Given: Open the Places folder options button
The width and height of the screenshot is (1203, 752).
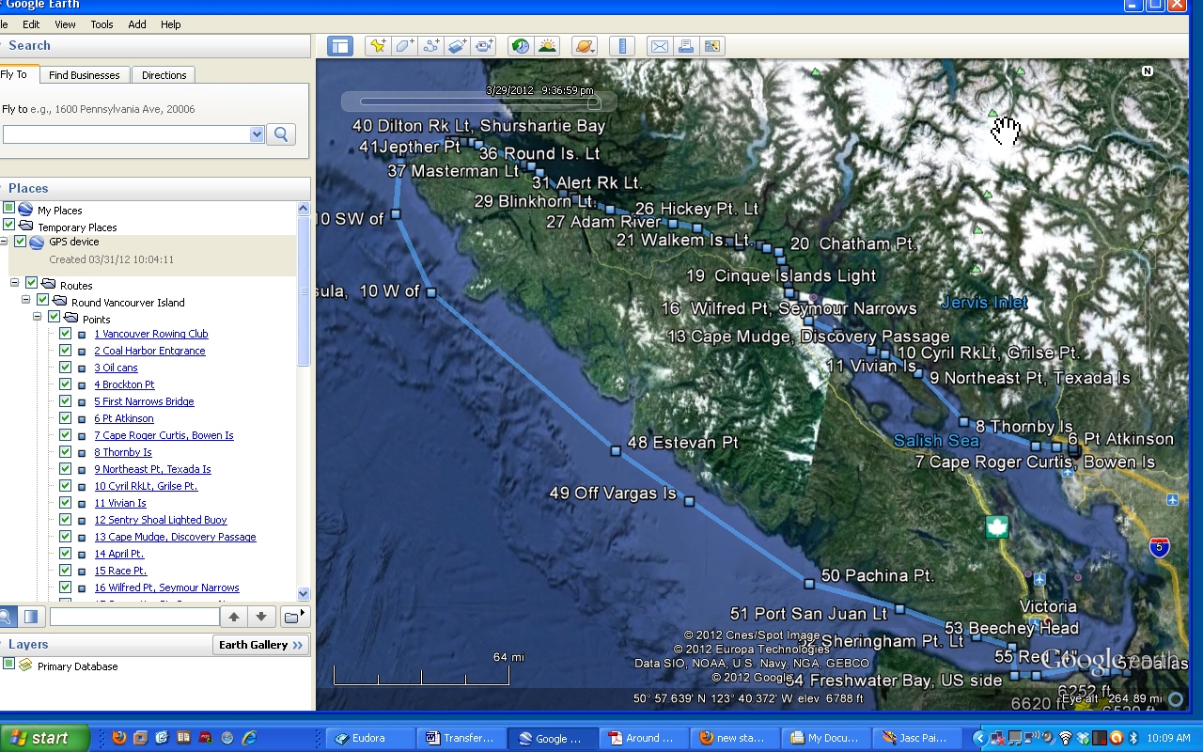Looking at the screenshot, I should (x=295, y=617).
